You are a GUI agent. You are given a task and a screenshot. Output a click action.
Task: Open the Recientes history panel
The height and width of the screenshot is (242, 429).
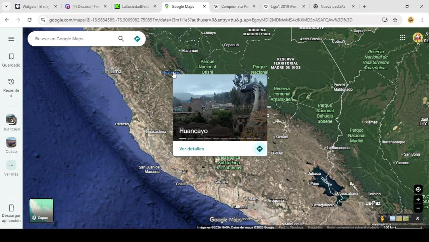tap(11, 87)
